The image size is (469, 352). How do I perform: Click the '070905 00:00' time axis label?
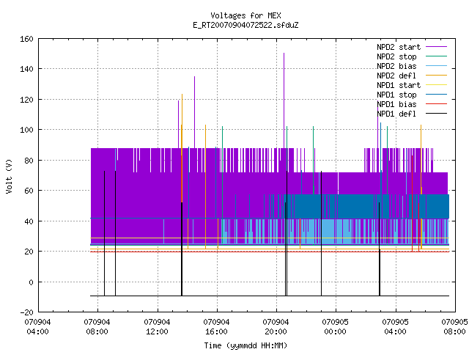(x=336, y=327)
